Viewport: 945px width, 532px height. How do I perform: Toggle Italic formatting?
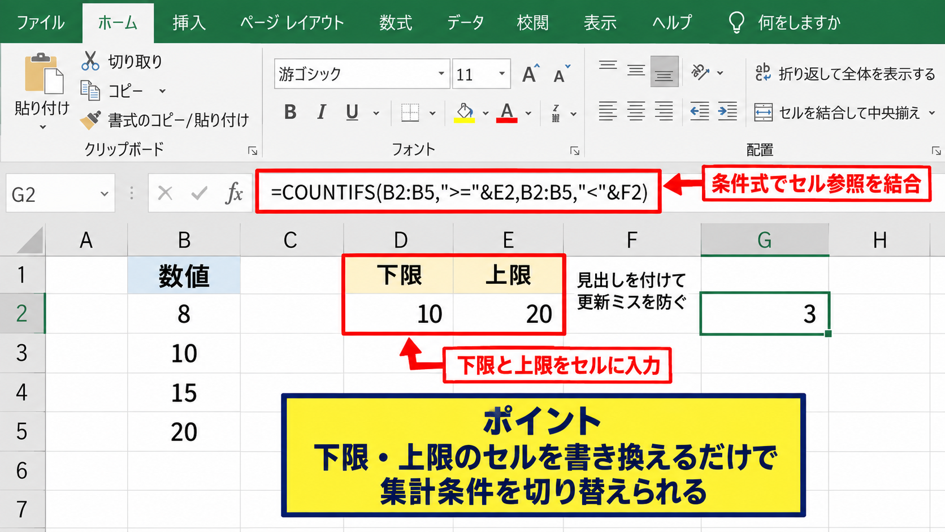coord(322,113)
